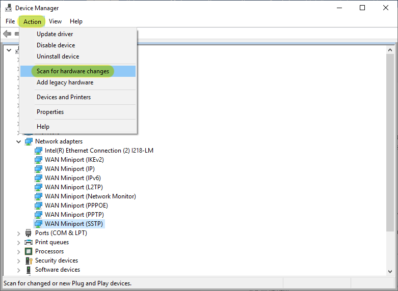Open the View menu

[x=55, y=21]
